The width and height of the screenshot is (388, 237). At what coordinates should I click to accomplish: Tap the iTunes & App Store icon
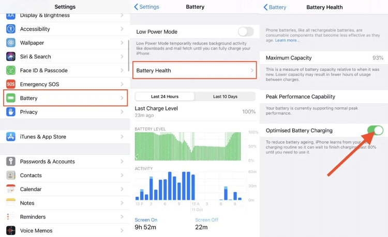(x=10, y=137)
